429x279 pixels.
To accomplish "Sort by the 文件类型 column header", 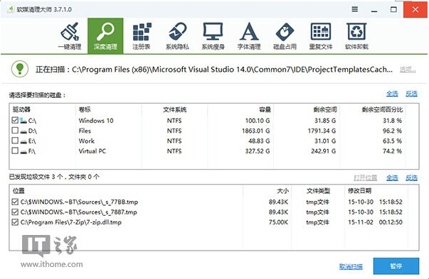I will (318, 190).
